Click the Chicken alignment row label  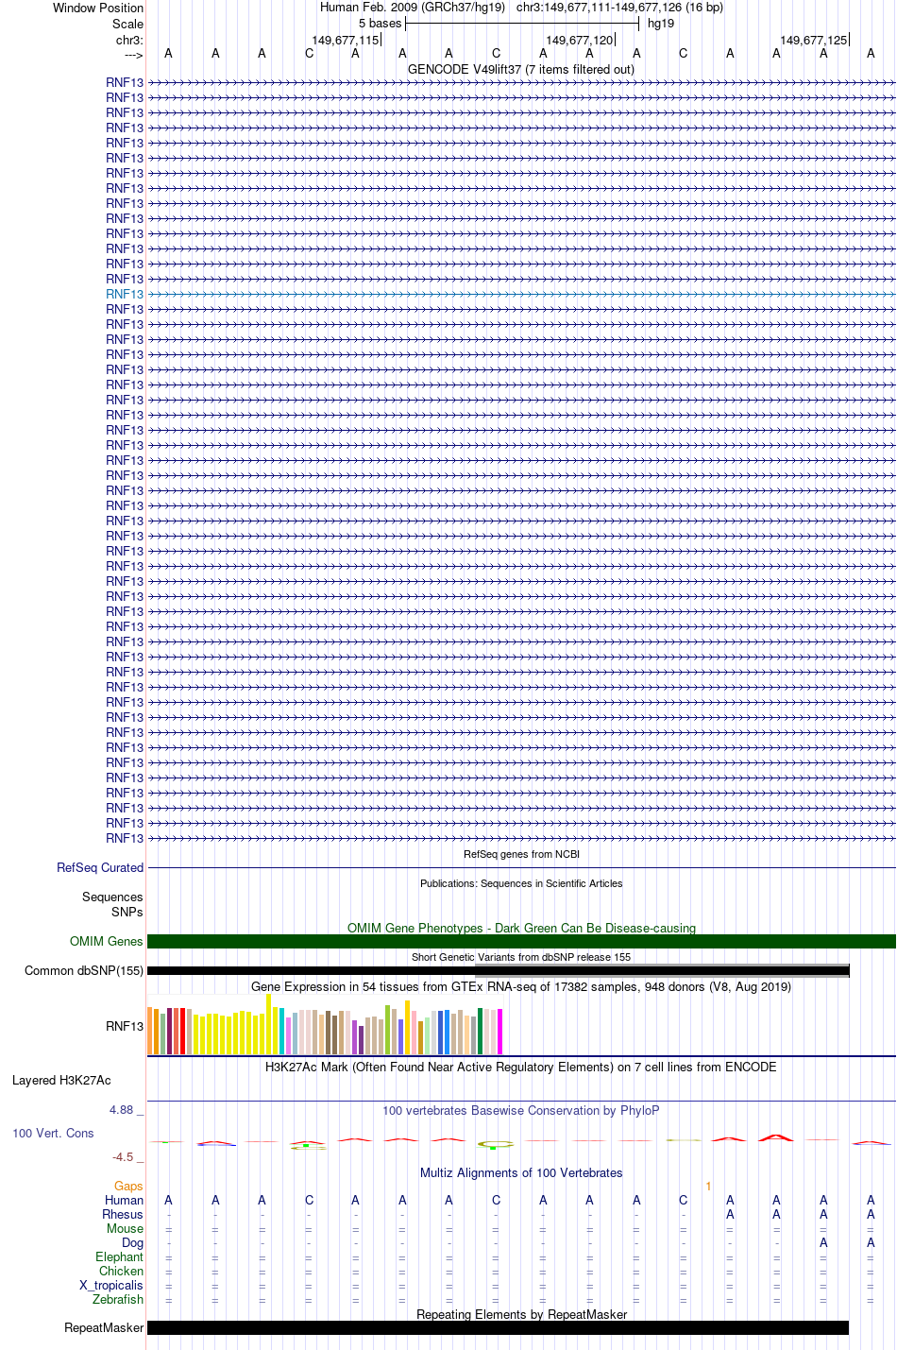[x=122, y=1271]
